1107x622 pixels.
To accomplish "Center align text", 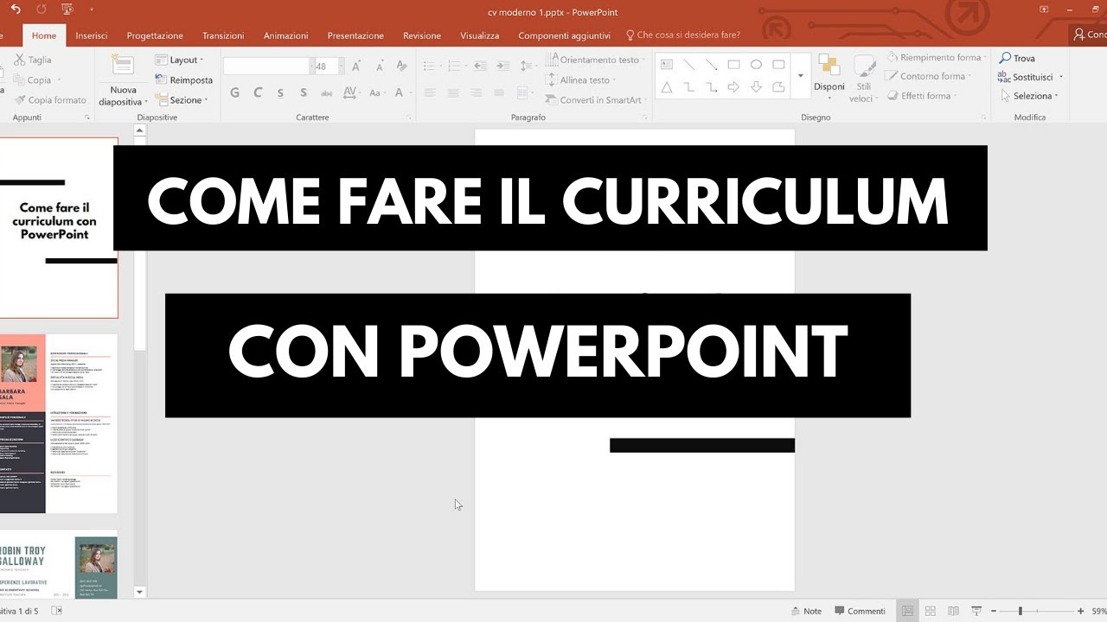I will [x=452, y=92].
